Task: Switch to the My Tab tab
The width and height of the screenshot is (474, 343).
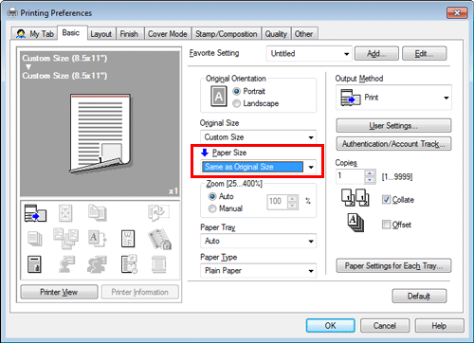Action: (x=35, y=34)
